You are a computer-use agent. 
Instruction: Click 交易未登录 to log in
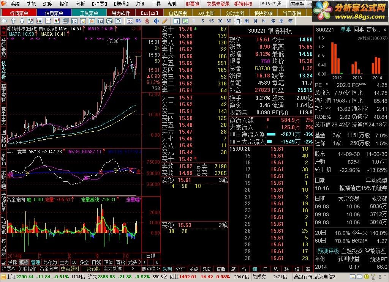(x=218, y=4)
